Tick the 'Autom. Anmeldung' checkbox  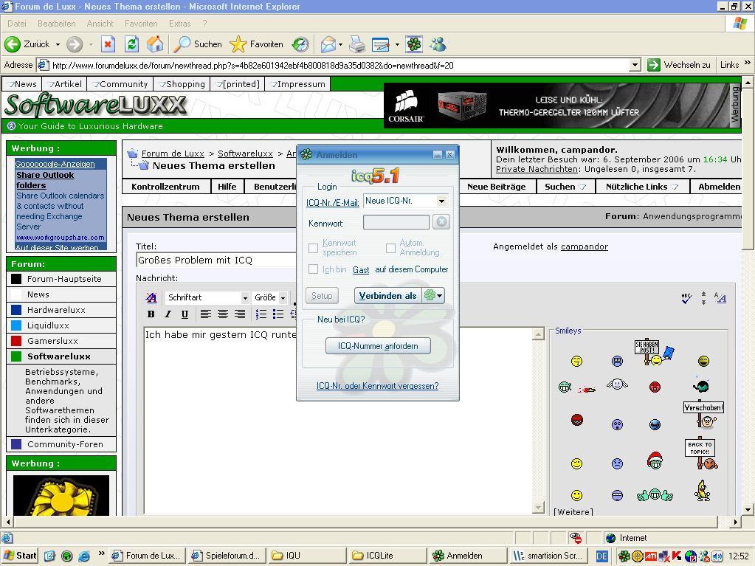pyautogui.click(x=390, y=249)
